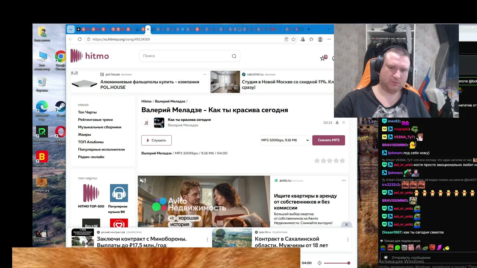Click the Отправить сообщение chat input
The width and height of the screenshot is (477, 268).
tap(429, 258)
